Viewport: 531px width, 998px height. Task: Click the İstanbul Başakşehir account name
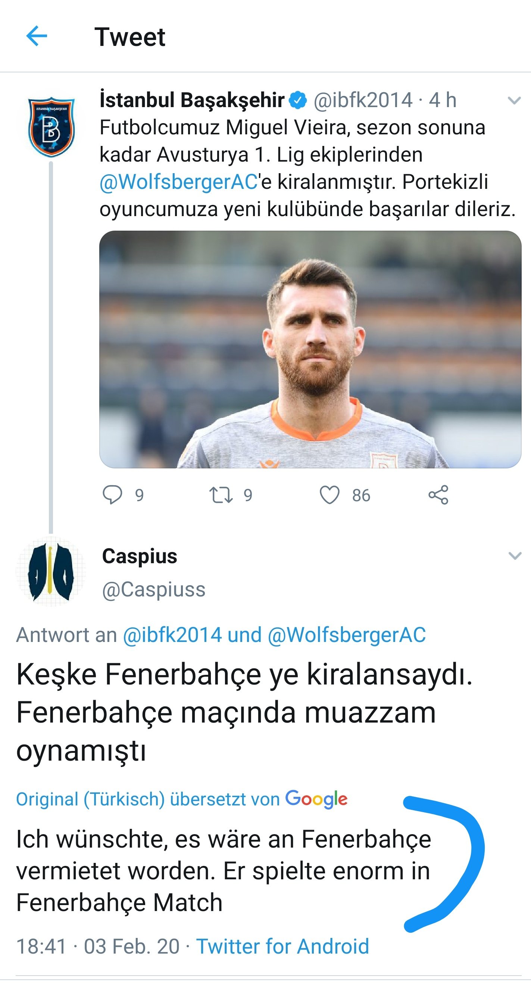coord(192,100)
